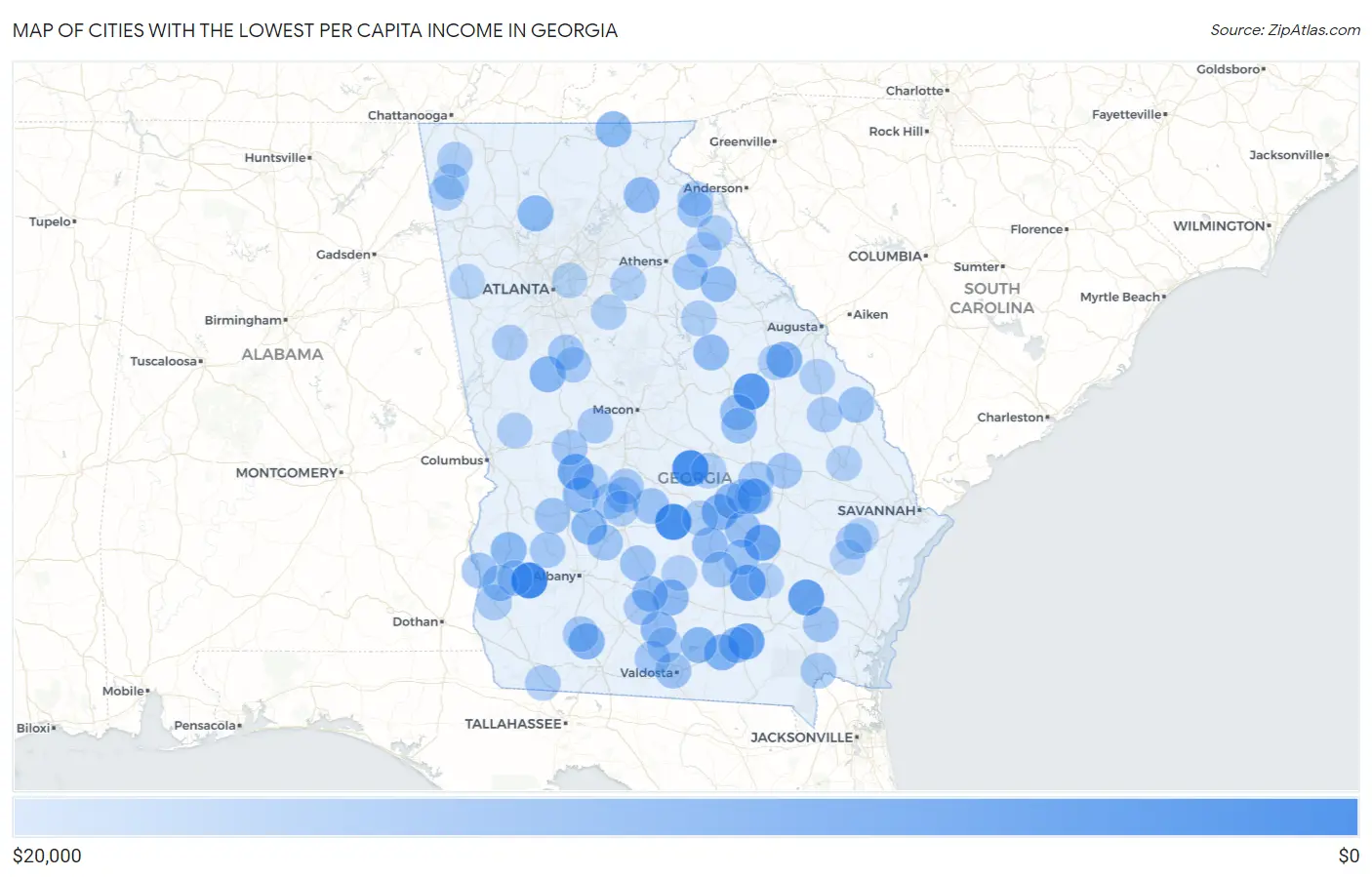Click the SAVANNAH city label
This screenshot has width=1372, height=877.
[877, 510]
